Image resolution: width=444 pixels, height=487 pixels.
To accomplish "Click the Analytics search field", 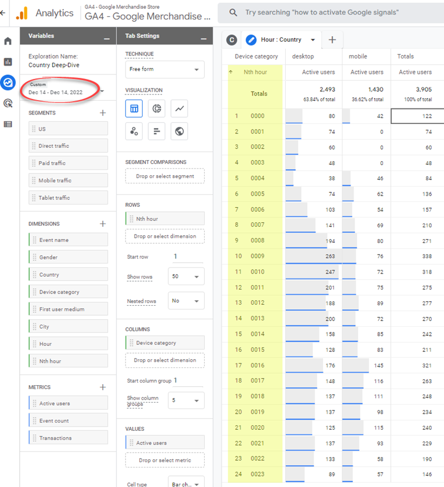I will pyautogui.click(x=331, y=12).
